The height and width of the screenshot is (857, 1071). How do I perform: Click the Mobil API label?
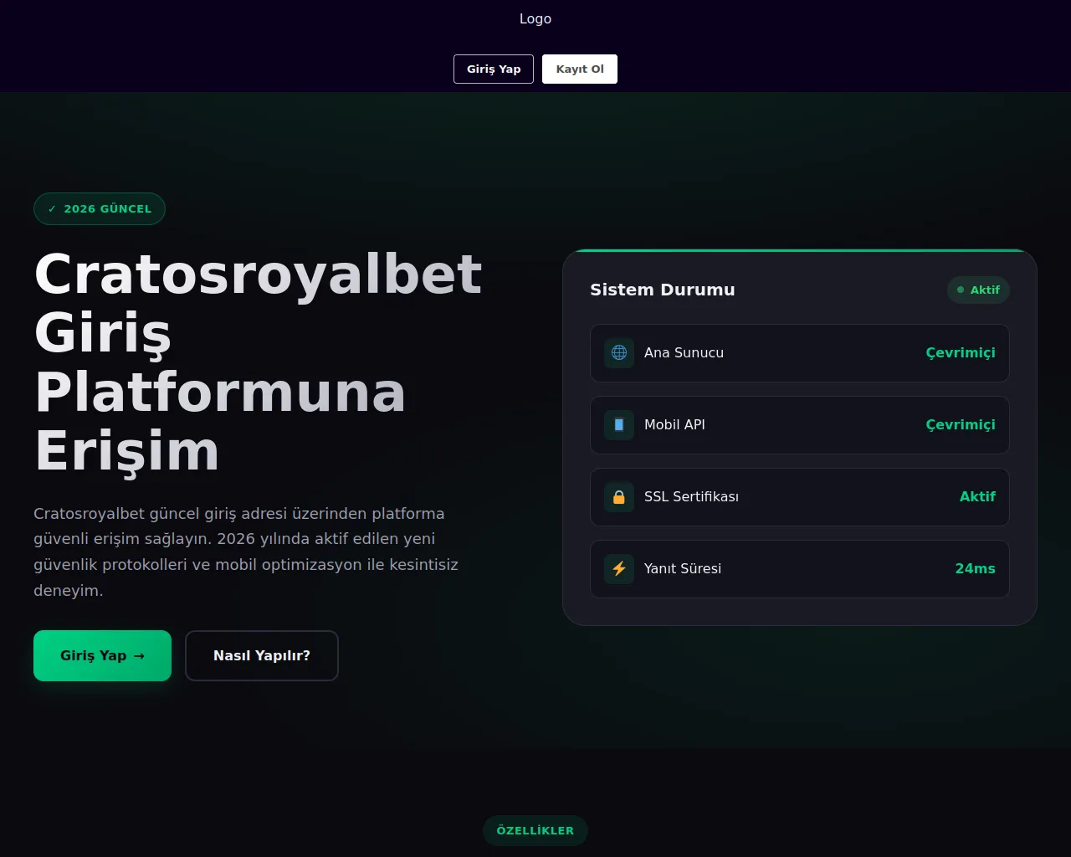click(674, 425)
